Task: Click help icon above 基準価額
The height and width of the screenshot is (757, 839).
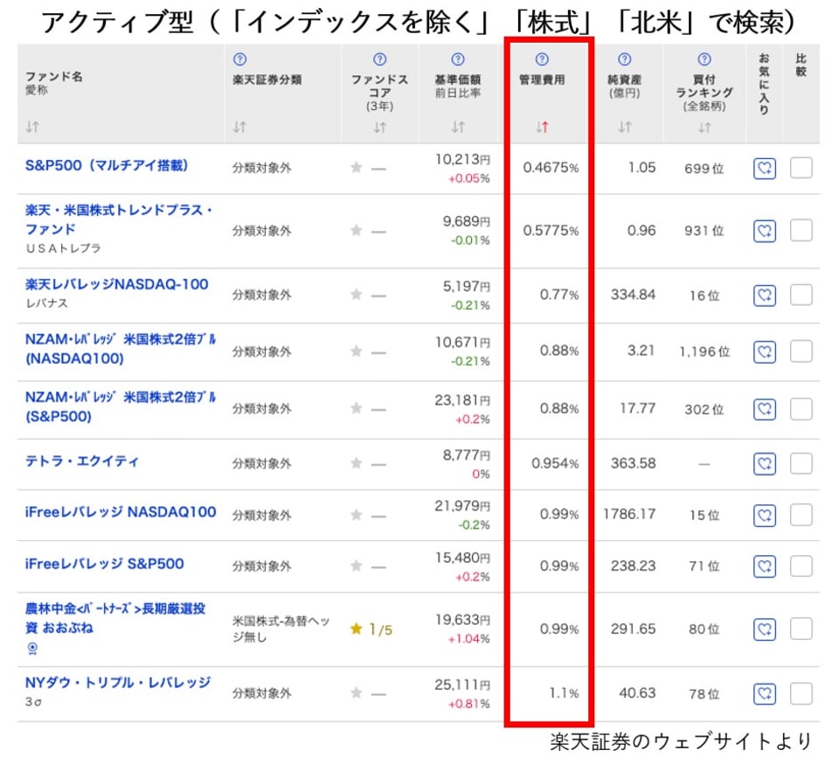Action: click(457, 59)
